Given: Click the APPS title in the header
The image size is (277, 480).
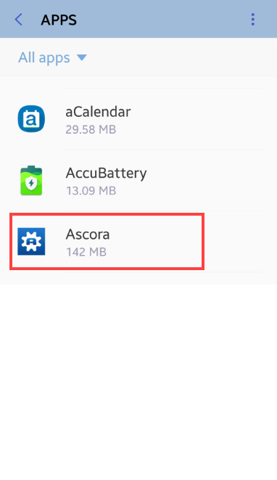Looking at the screenshot, I should pos(59,20).
